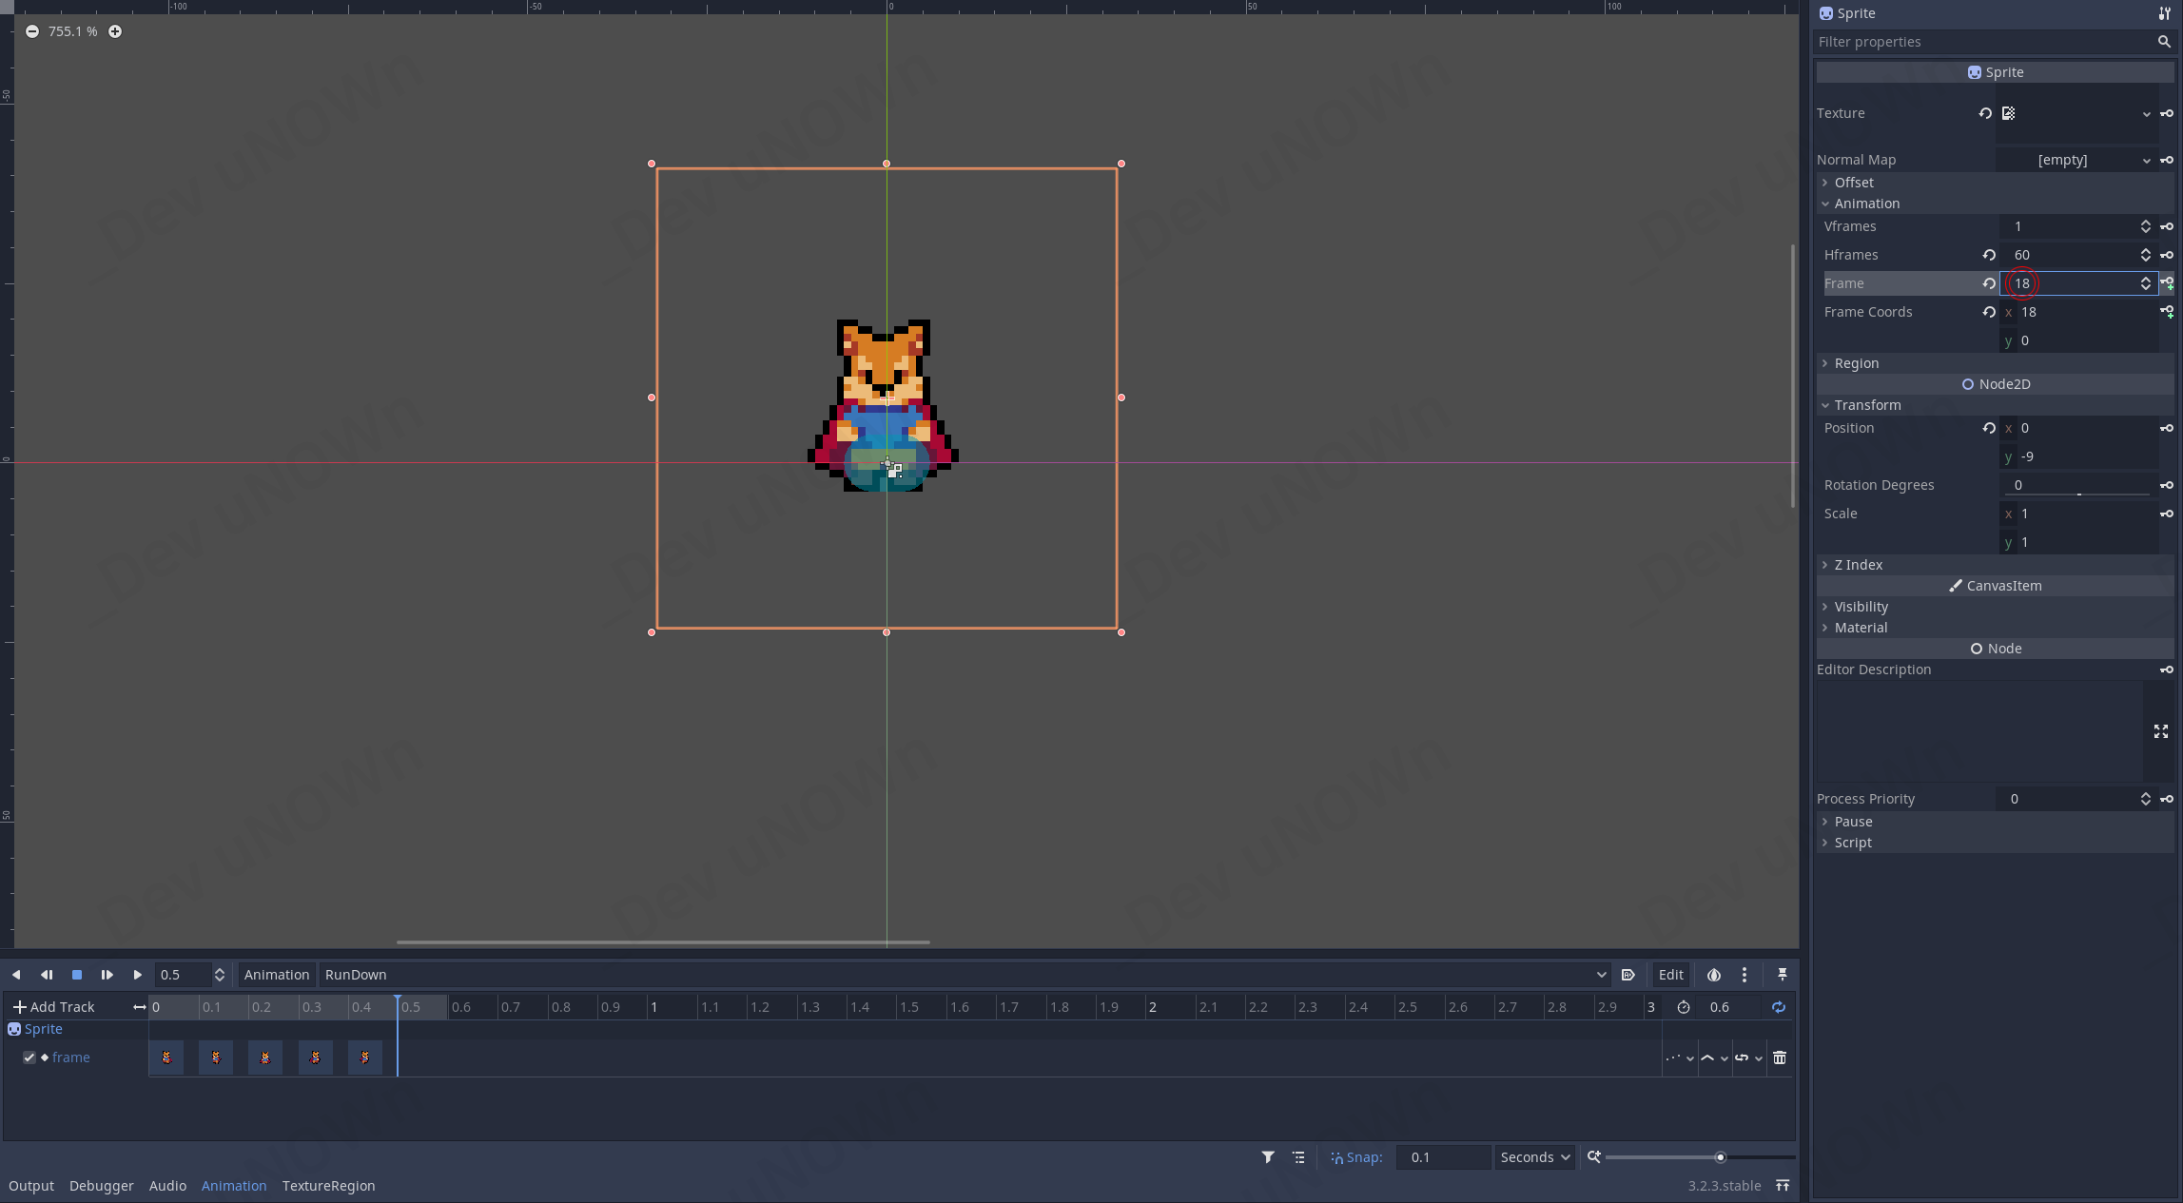Toggle the frame track enabled checkbox
The width and height of the screenshot is (2183, 1203).
coord(29,1057)
